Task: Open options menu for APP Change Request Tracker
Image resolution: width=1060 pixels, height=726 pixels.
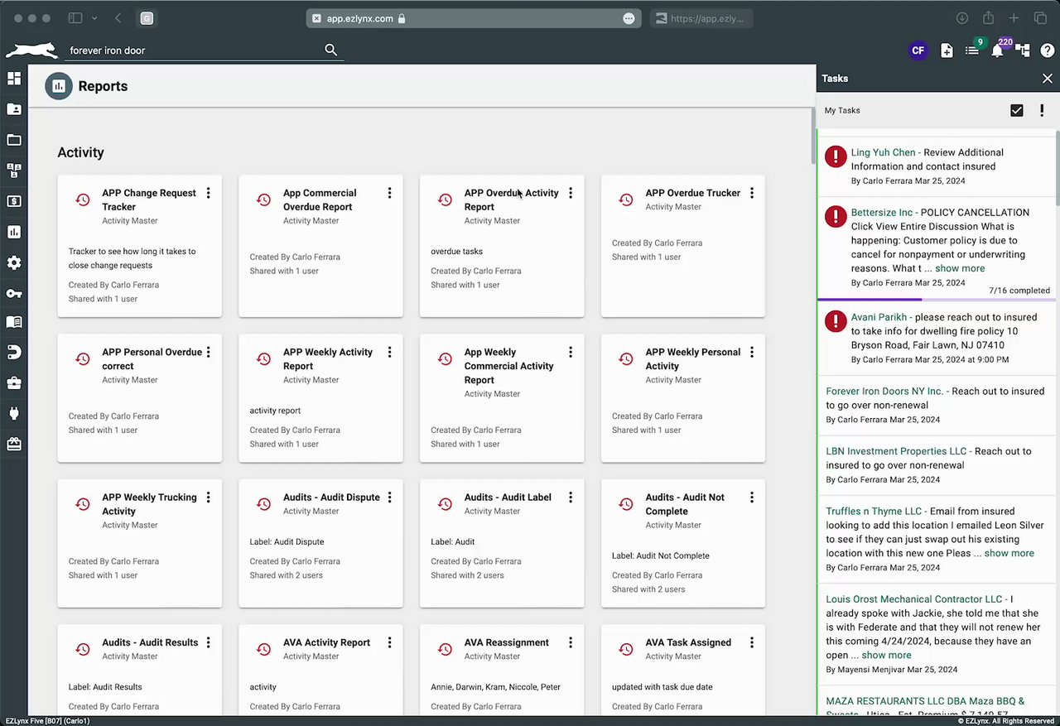Action: [208, 193]
